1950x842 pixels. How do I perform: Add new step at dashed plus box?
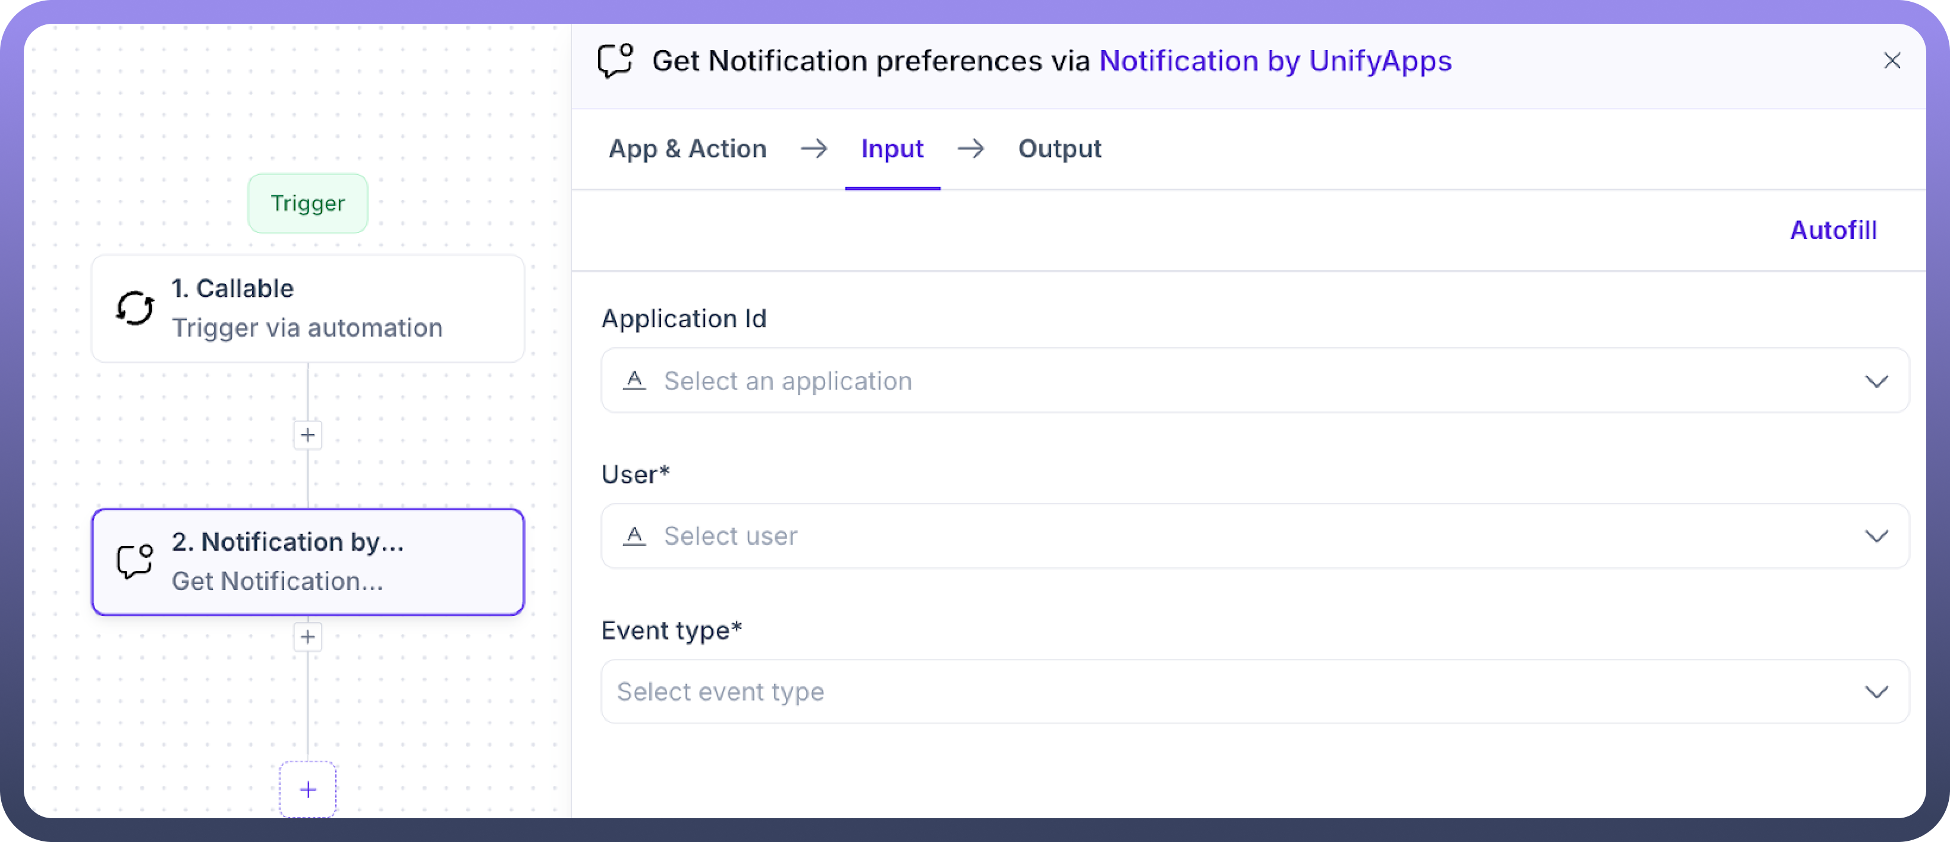[307, 790]
